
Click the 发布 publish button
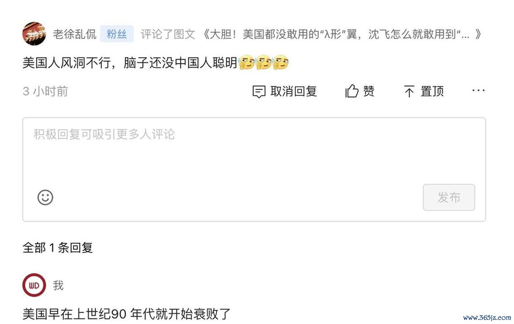[x=449, y=197]
